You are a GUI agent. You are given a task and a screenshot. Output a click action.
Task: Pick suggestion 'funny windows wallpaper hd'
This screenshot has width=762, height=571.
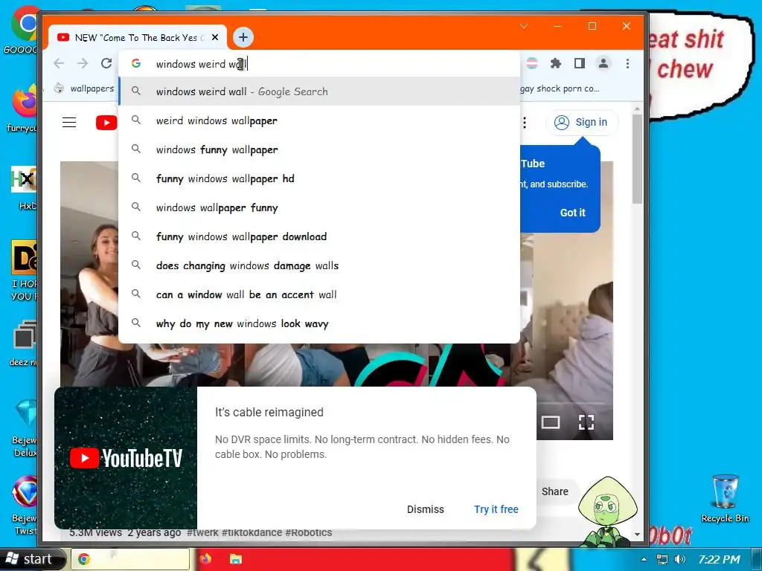point(318,178)
